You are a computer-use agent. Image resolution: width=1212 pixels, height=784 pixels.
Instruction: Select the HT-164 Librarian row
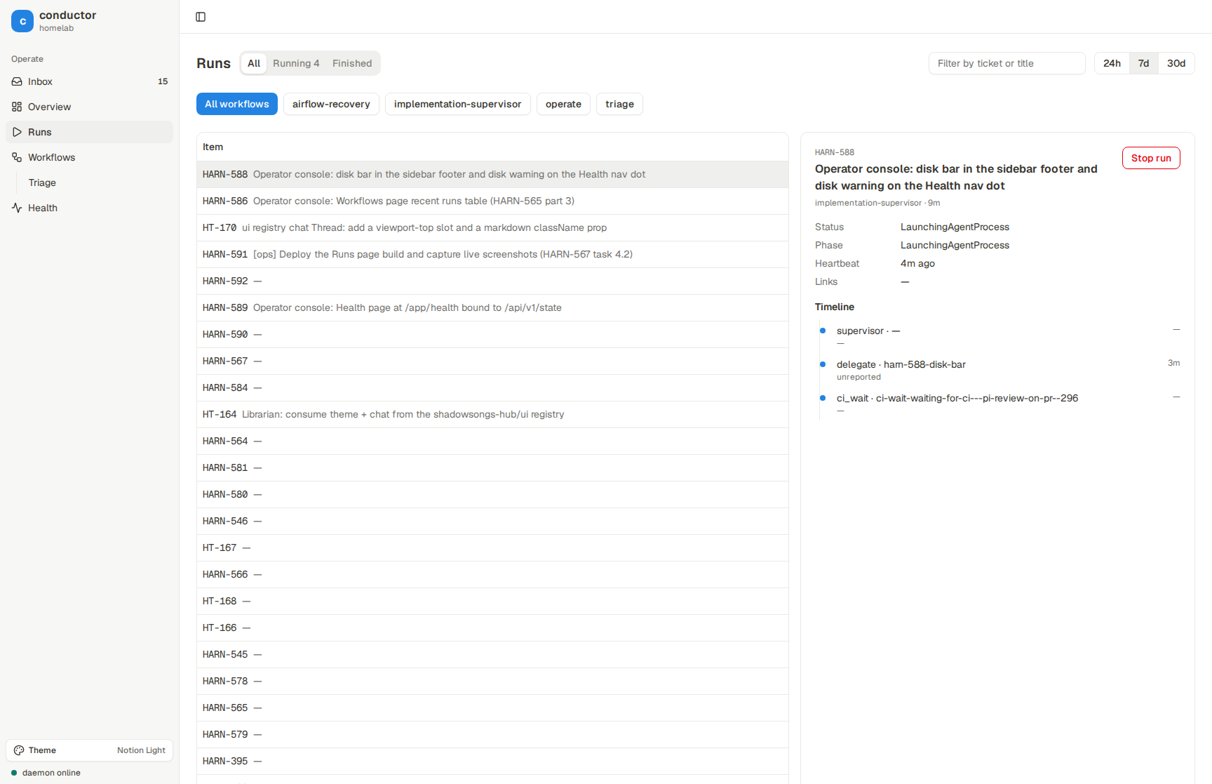coord(492,415)
